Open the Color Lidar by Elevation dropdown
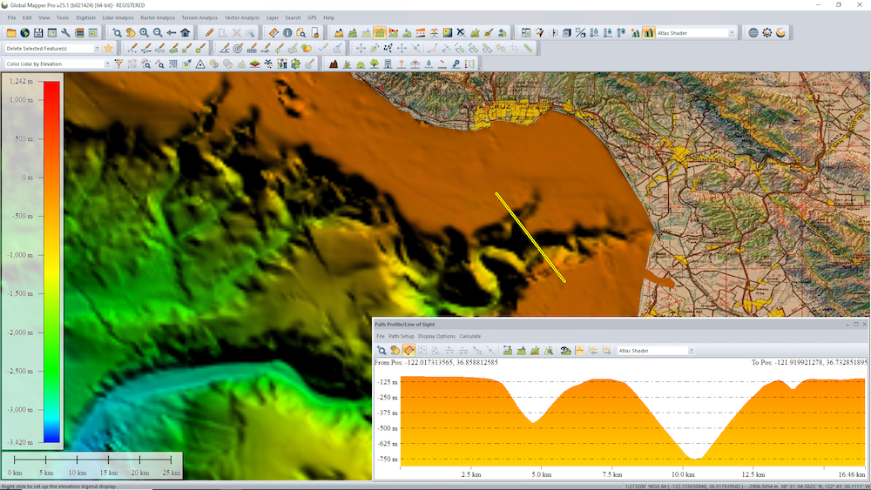871x490 pixels. pyautogui.click(x=107, y=64)
